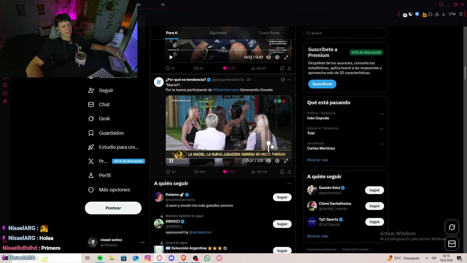Click the Buscar search field
Screen dimensions: 467x263
click(346, 33)
